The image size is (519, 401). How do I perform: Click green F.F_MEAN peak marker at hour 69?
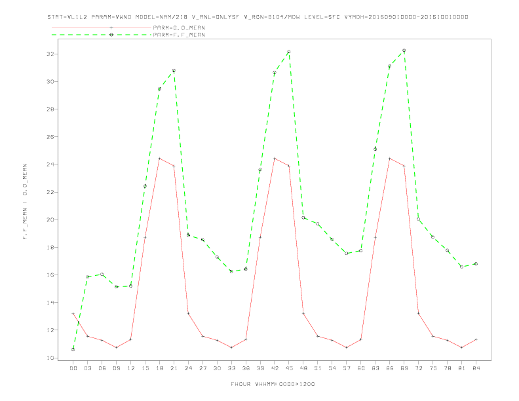[x=404, y=50]
